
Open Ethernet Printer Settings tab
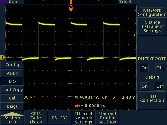point(107,118)
